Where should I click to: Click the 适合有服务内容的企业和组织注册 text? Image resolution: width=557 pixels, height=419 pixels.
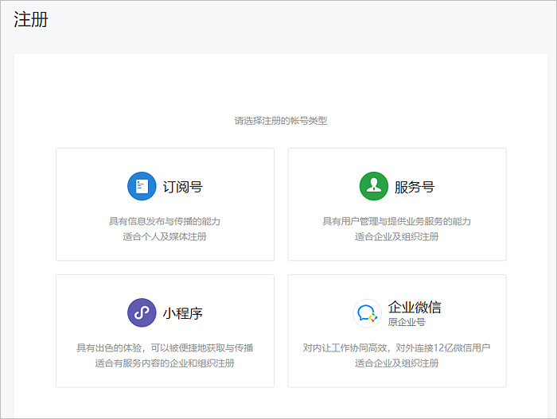pyautogui.click(x=165, y=363)
